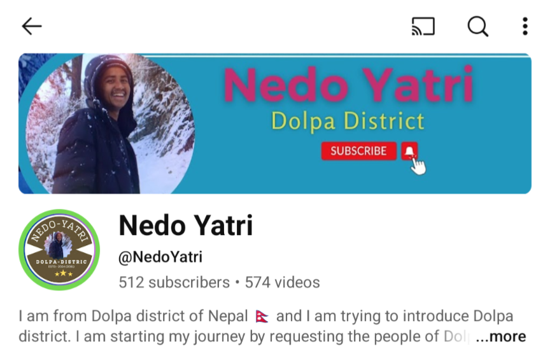Screen dimensions: 550x363
Task: Open the search magnifier icon
Action: (477, 26)
